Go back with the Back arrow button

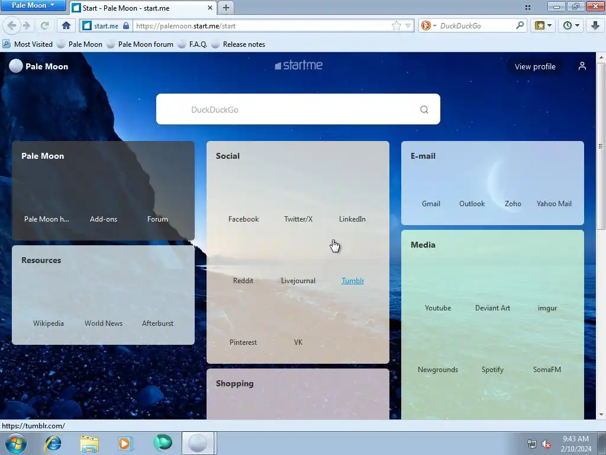point(12,26)
